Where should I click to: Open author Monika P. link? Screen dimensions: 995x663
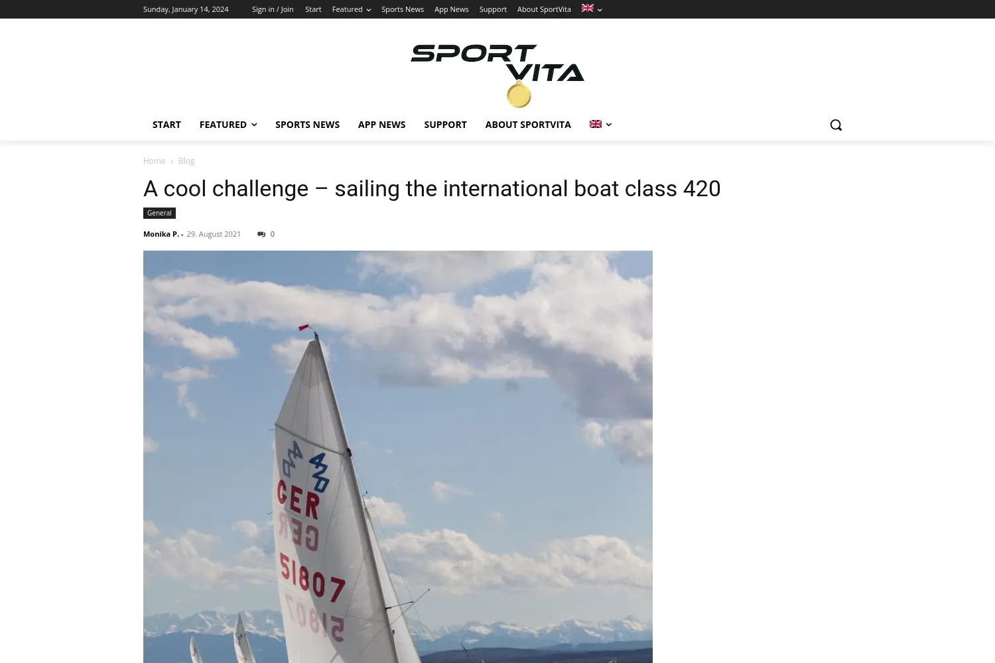point(161,234)
